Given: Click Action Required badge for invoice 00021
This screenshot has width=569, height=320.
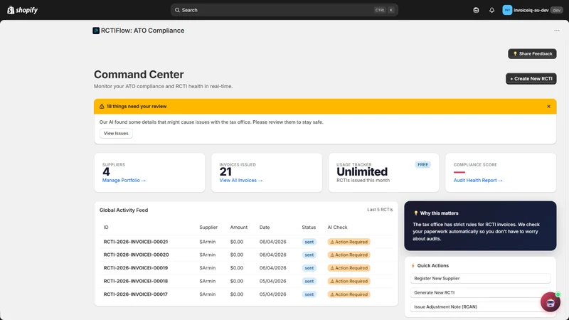Looking at the screenshot, I should click(349, 242).
